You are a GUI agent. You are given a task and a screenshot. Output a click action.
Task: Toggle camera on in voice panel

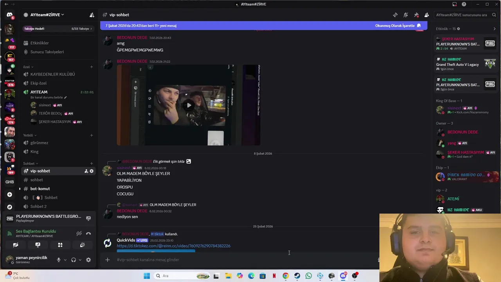click(x=16, y=245)
